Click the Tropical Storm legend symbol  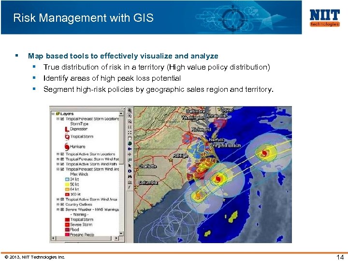67,137
